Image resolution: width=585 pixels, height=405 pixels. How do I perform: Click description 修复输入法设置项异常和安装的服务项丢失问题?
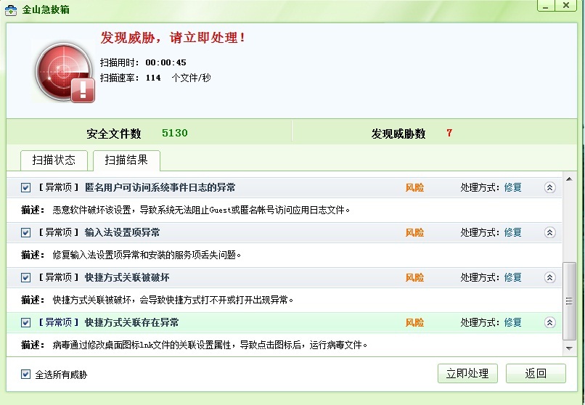click(147, 255)
